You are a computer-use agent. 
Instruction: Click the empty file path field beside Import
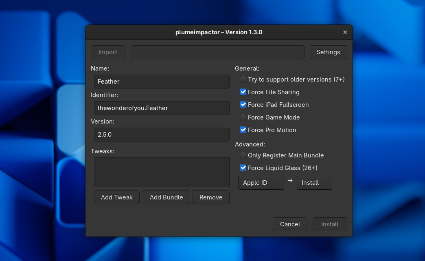click(x=217, y=52)
